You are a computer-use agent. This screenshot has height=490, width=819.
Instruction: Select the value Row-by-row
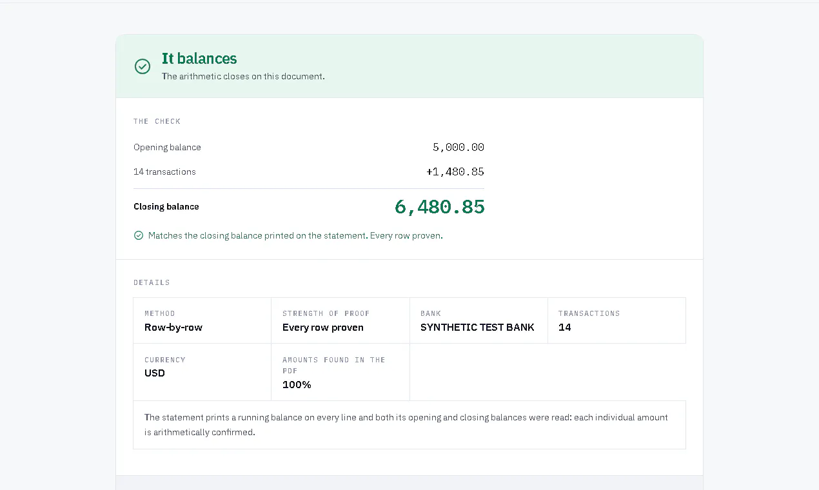tap(173, 328)
